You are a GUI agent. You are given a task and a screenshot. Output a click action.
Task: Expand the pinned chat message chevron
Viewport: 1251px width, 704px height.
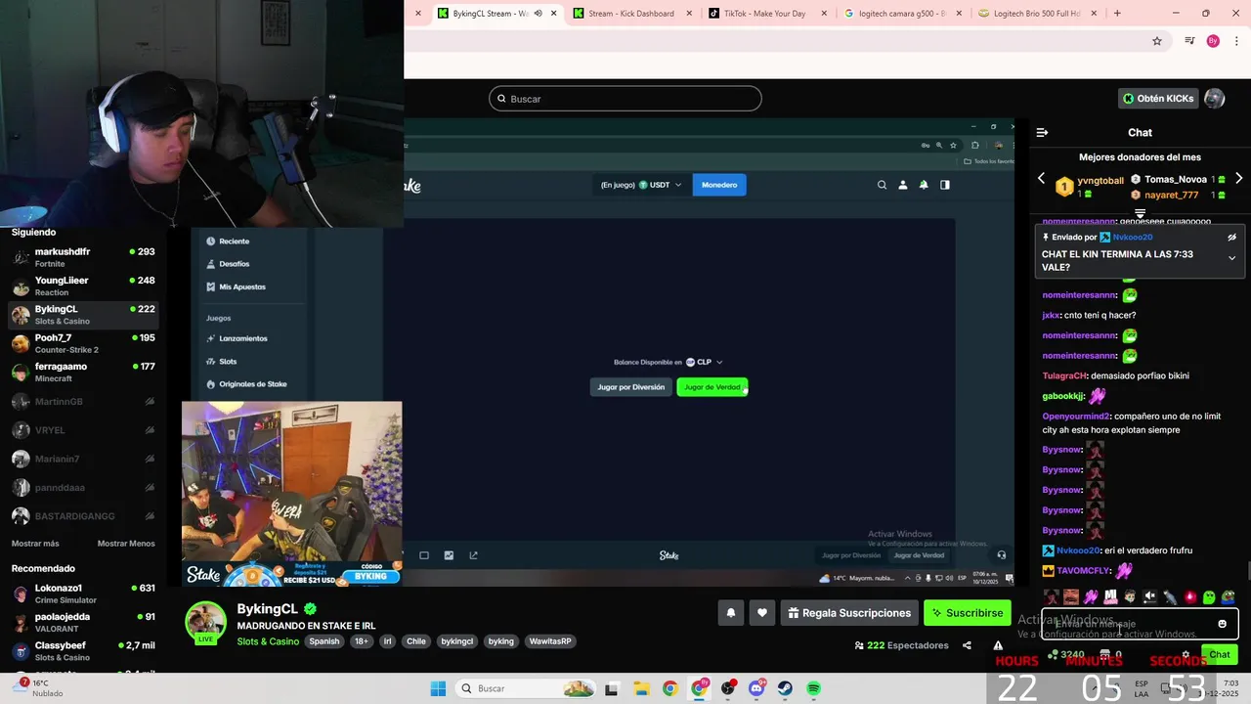point(1231,258)
